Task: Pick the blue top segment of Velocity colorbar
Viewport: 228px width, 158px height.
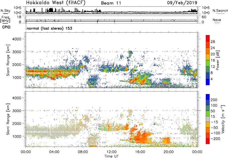Action: 208,97
